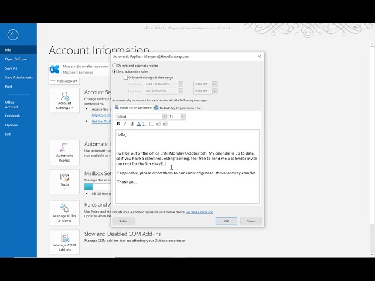Image resolution: width=375 pixels, height=281 pixels.
Task: Toggle Bold formatting in reply editor
Action: point(118,124)
